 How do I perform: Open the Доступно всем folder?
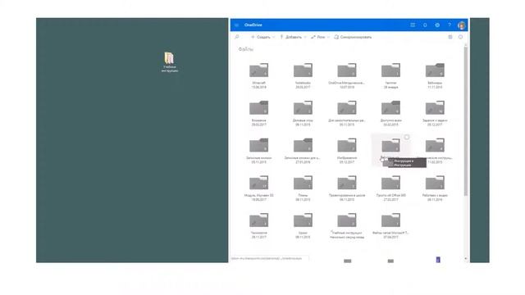(390, 107)
